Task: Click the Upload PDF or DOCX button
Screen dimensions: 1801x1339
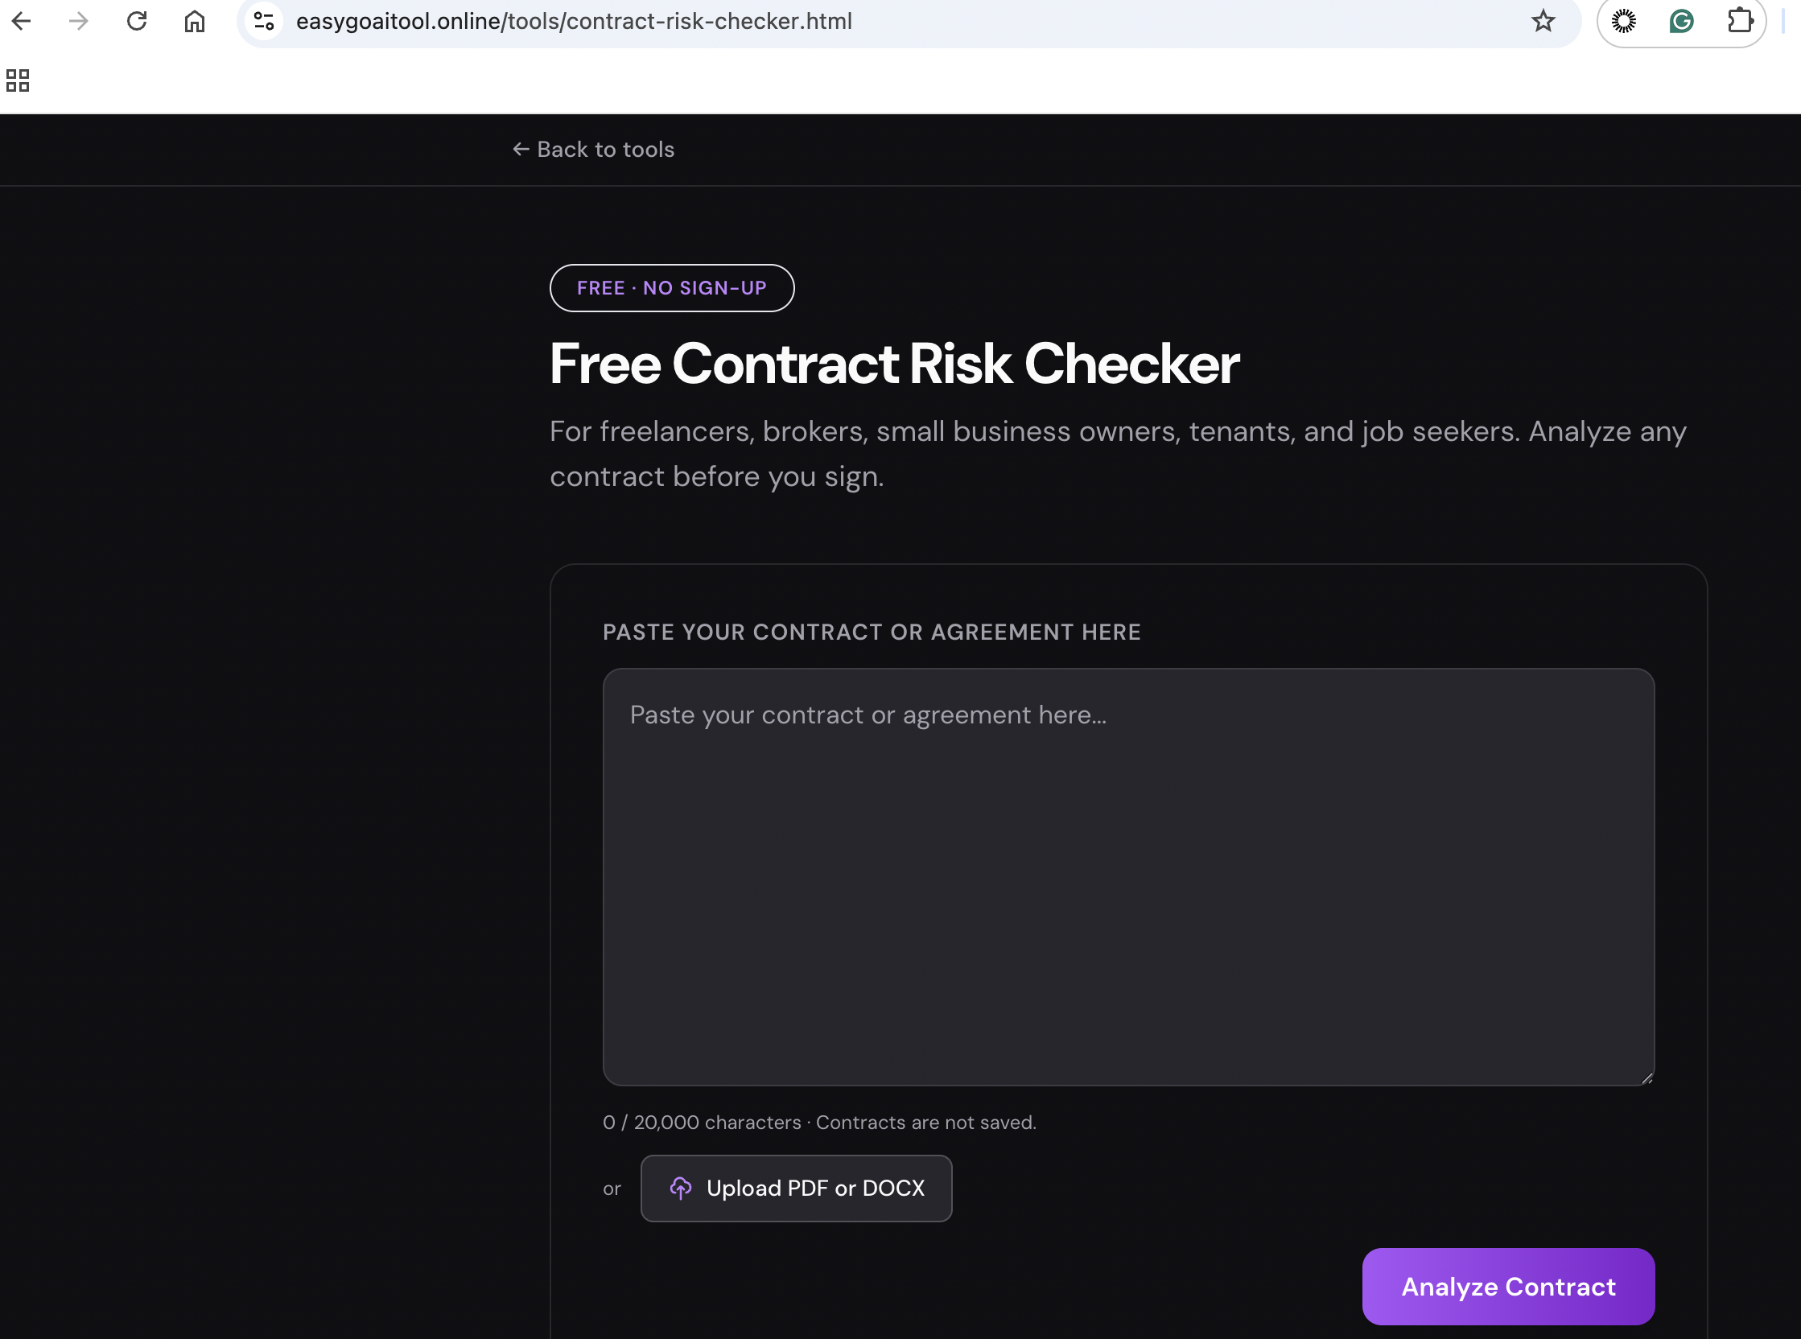Action: point(796,1188)
